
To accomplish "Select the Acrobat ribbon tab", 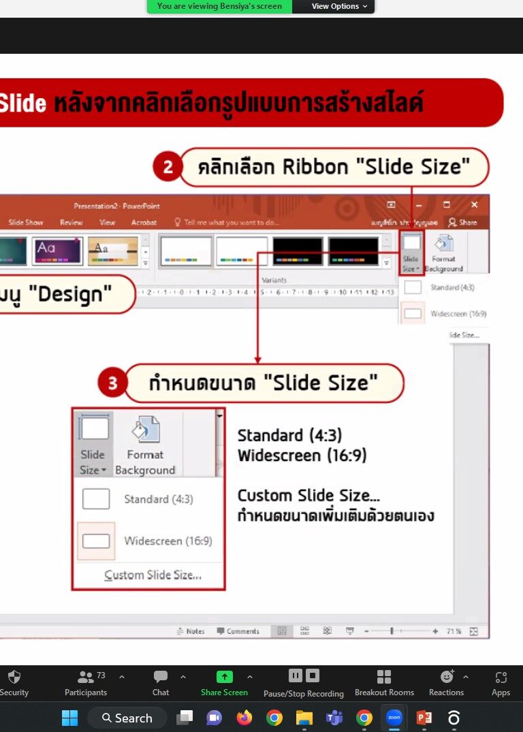I will pos(144,222).
